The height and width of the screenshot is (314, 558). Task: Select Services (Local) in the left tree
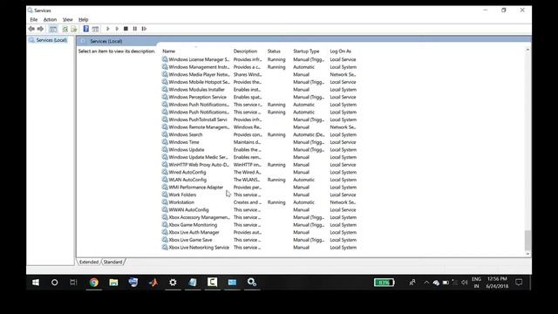pyautogui.click(x=51, y=40)
